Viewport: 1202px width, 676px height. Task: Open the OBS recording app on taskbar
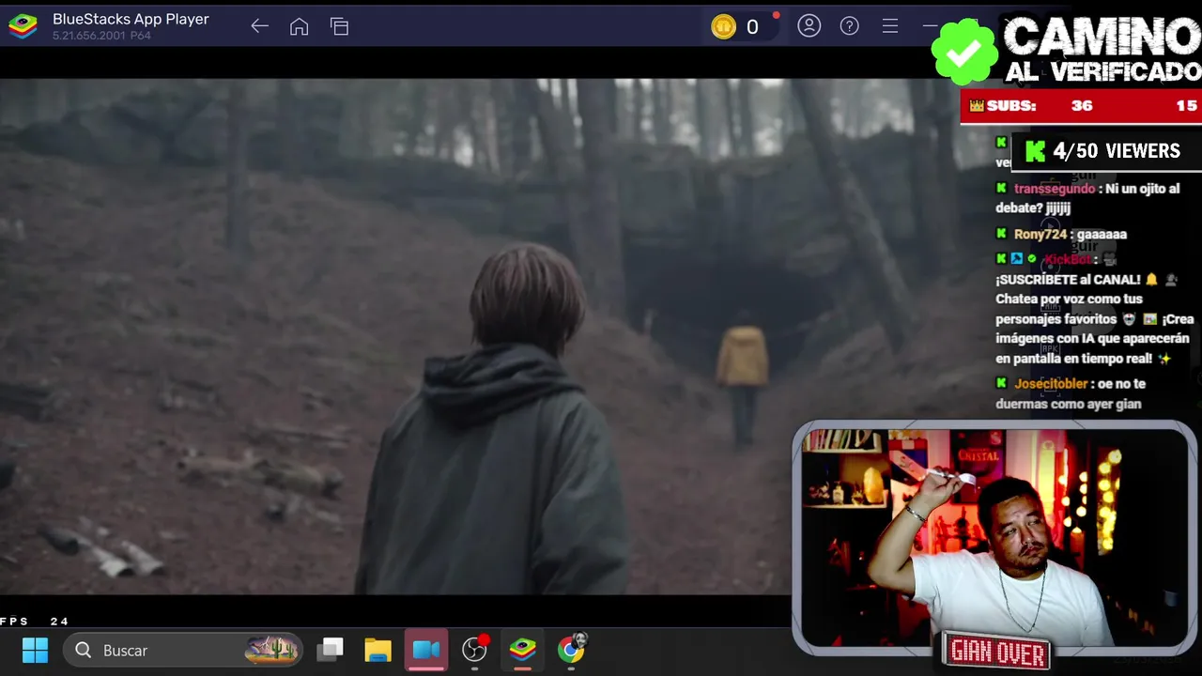pos(475,649)
